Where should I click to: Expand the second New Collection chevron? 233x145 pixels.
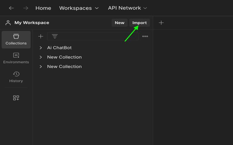[x=41, y=66]
